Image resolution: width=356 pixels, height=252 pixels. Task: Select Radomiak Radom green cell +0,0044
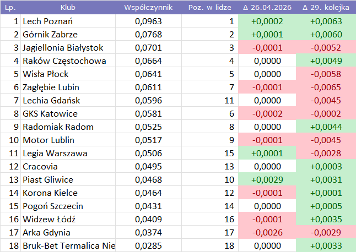point(326,127)
